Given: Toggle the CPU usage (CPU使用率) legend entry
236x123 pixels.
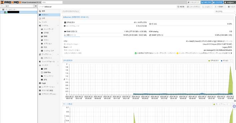Looking at the screenshot, I should [x=213, y=61].
